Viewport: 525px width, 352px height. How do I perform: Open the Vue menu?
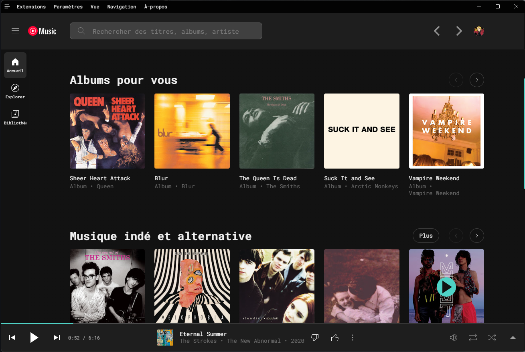point(95,6)
